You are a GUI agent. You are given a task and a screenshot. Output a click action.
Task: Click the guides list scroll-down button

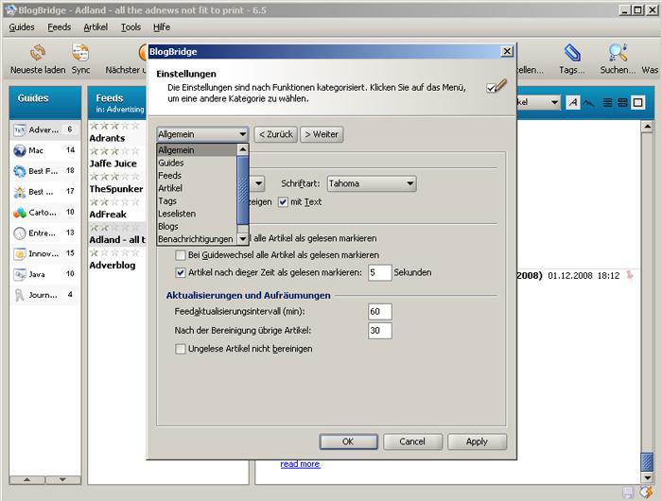click(63, 479)
